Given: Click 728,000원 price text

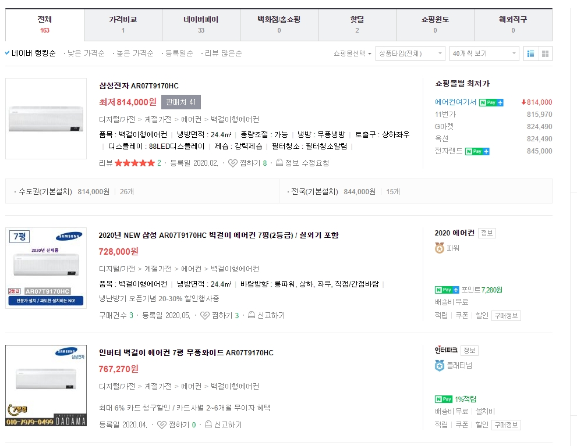Looking at the screenshot, I should (x=119, y=252).
